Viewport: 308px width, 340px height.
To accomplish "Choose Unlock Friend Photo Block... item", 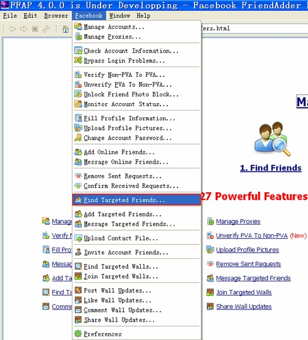I will point(137,95).
